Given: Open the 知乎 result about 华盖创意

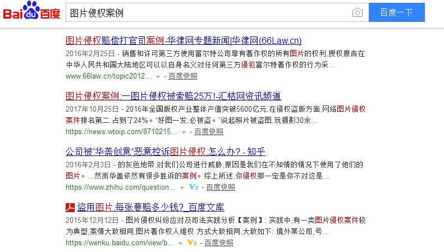Looking at the screenshot, I should (x=166, y=152).
